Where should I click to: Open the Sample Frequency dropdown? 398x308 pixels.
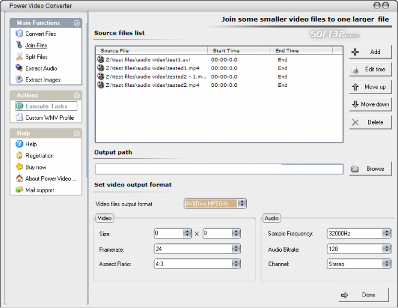387,233
